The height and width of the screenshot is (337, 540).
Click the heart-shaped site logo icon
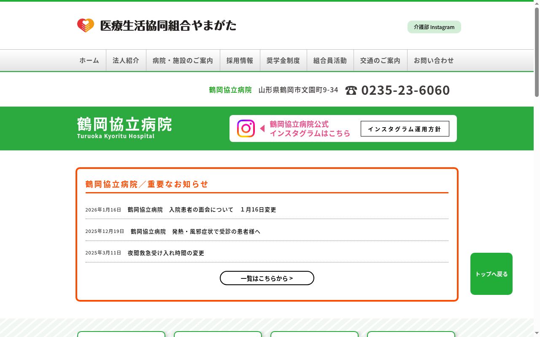[86, 26]
